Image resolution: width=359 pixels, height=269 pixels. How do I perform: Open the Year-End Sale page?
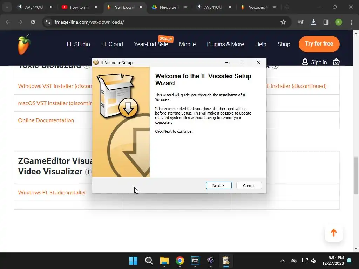(x=151, y=44)
